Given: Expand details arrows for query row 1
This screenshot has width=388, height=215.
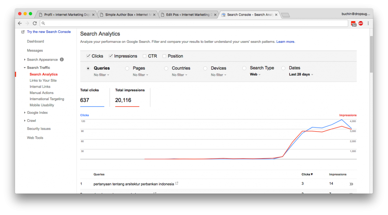Looking at the screenshot, I should pyautogui.click(x=351, y=184).
